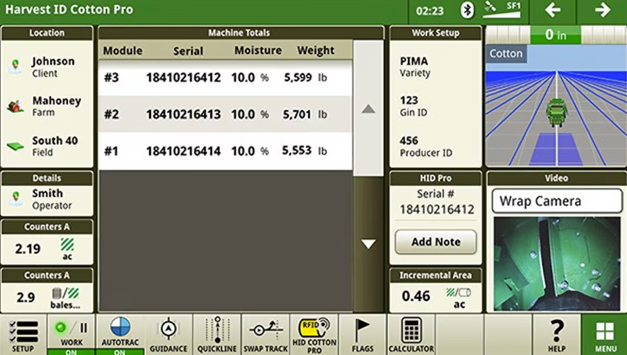This screenshot has width=627, height=355.
Task: Open the SF1 satellite signal status
Action: point(502,10)
